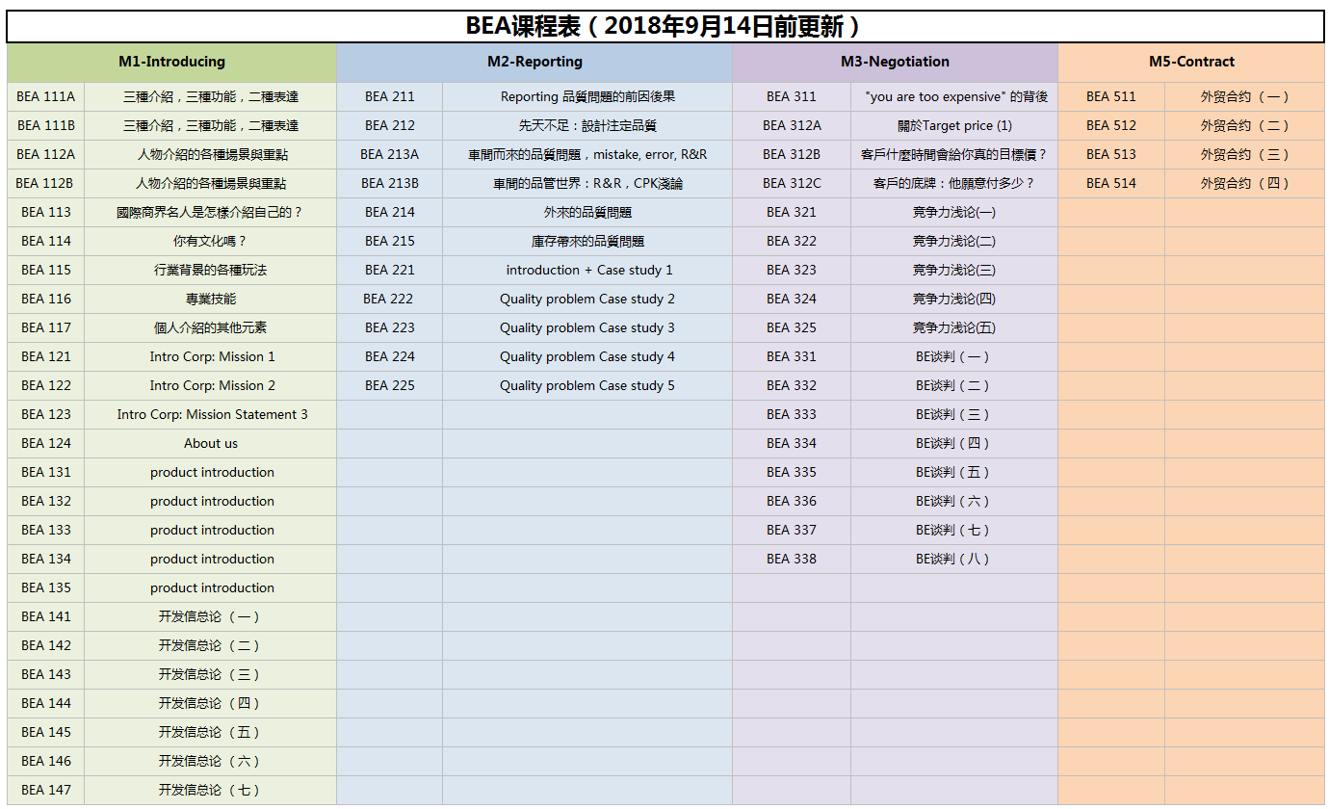
Task: Click the 外贸合约（三）cell
Action: (1244, 154)
